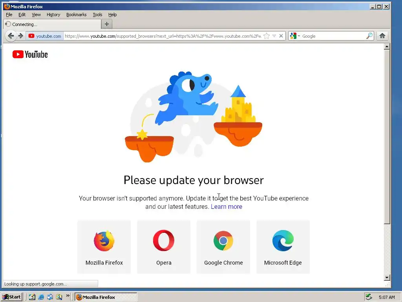This screenshot has width=402, height=302.
Task: Open the View menu
Action: click(36, 15)
